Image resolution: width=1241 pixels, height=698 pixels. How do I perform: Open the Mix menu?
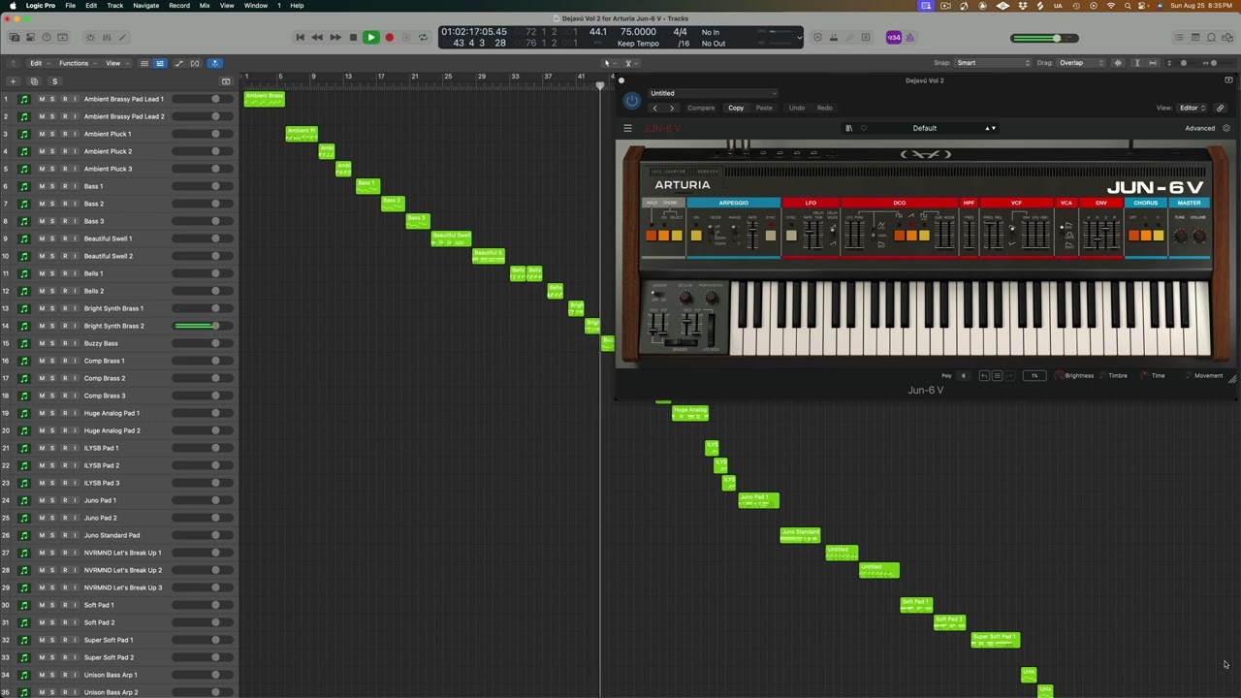(x=205, y=5)
